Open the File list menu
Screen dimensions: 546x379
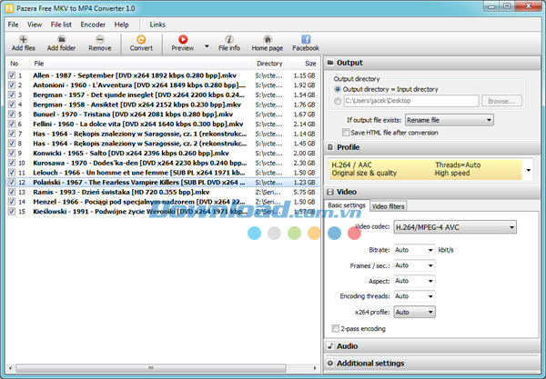(61, 25)
